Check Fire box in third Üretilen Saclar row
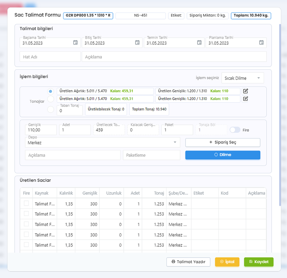287x278 pixels. [26, 224]
